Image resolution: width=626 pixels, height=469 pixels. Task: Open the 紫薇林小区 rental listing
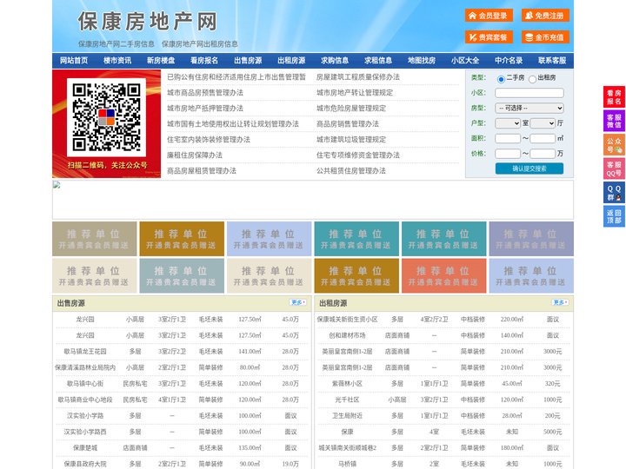[x=347, y=384]
